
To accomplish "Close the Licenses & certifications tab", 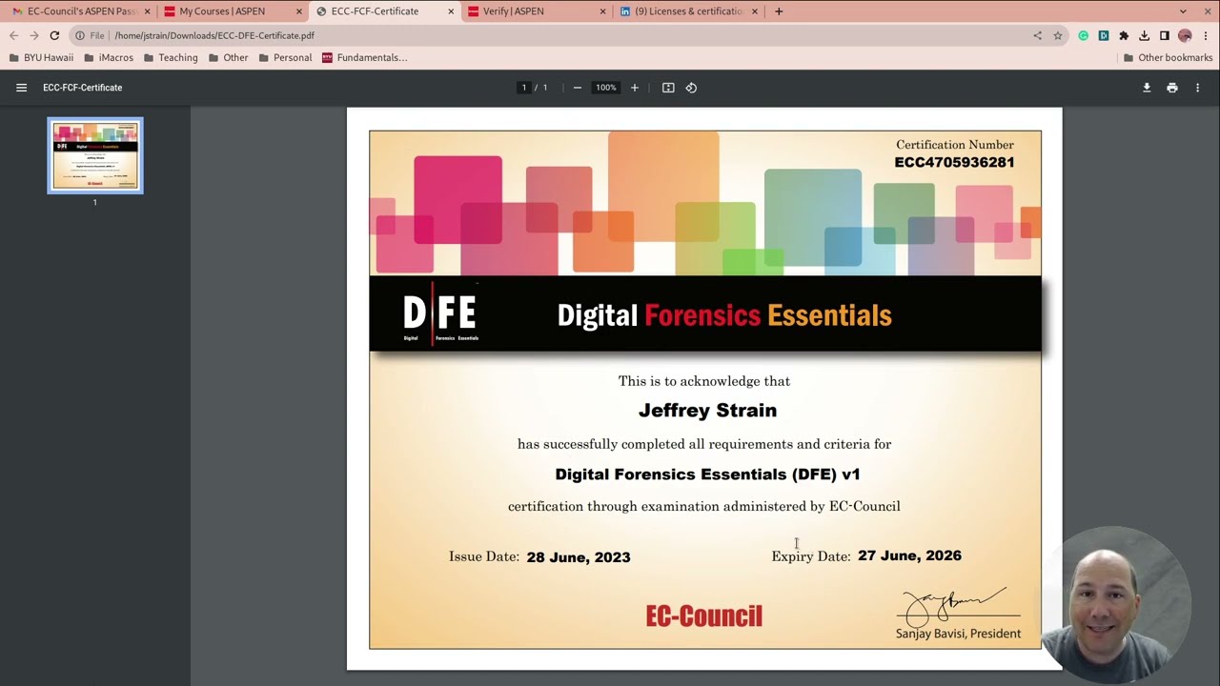I will (x=755, y=11).
